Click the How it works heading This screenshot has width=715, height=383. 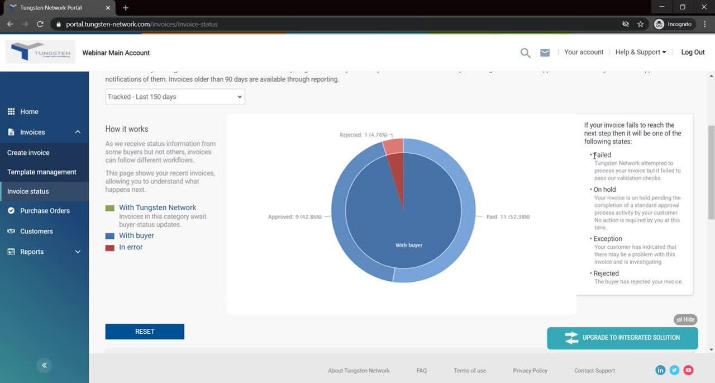(127, 129)
